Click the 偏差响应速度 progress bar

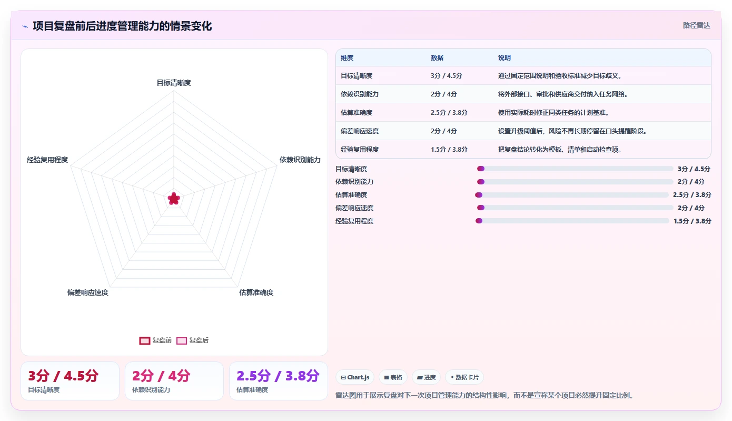pos(575,208)
